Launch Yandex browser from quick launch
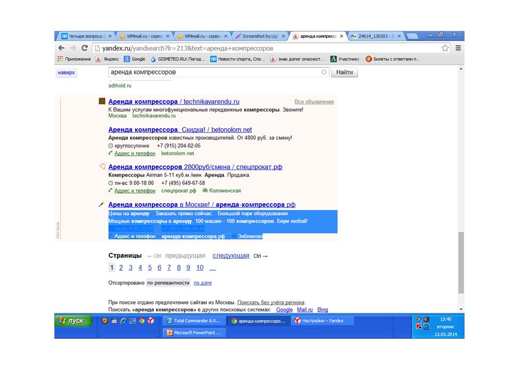 [150, 321]
